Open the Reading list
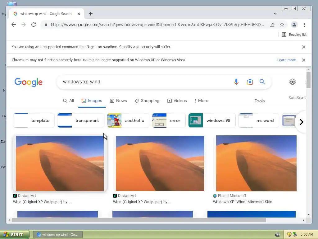Viewport: 318px width, 239px height. click(x=294, y=35)
